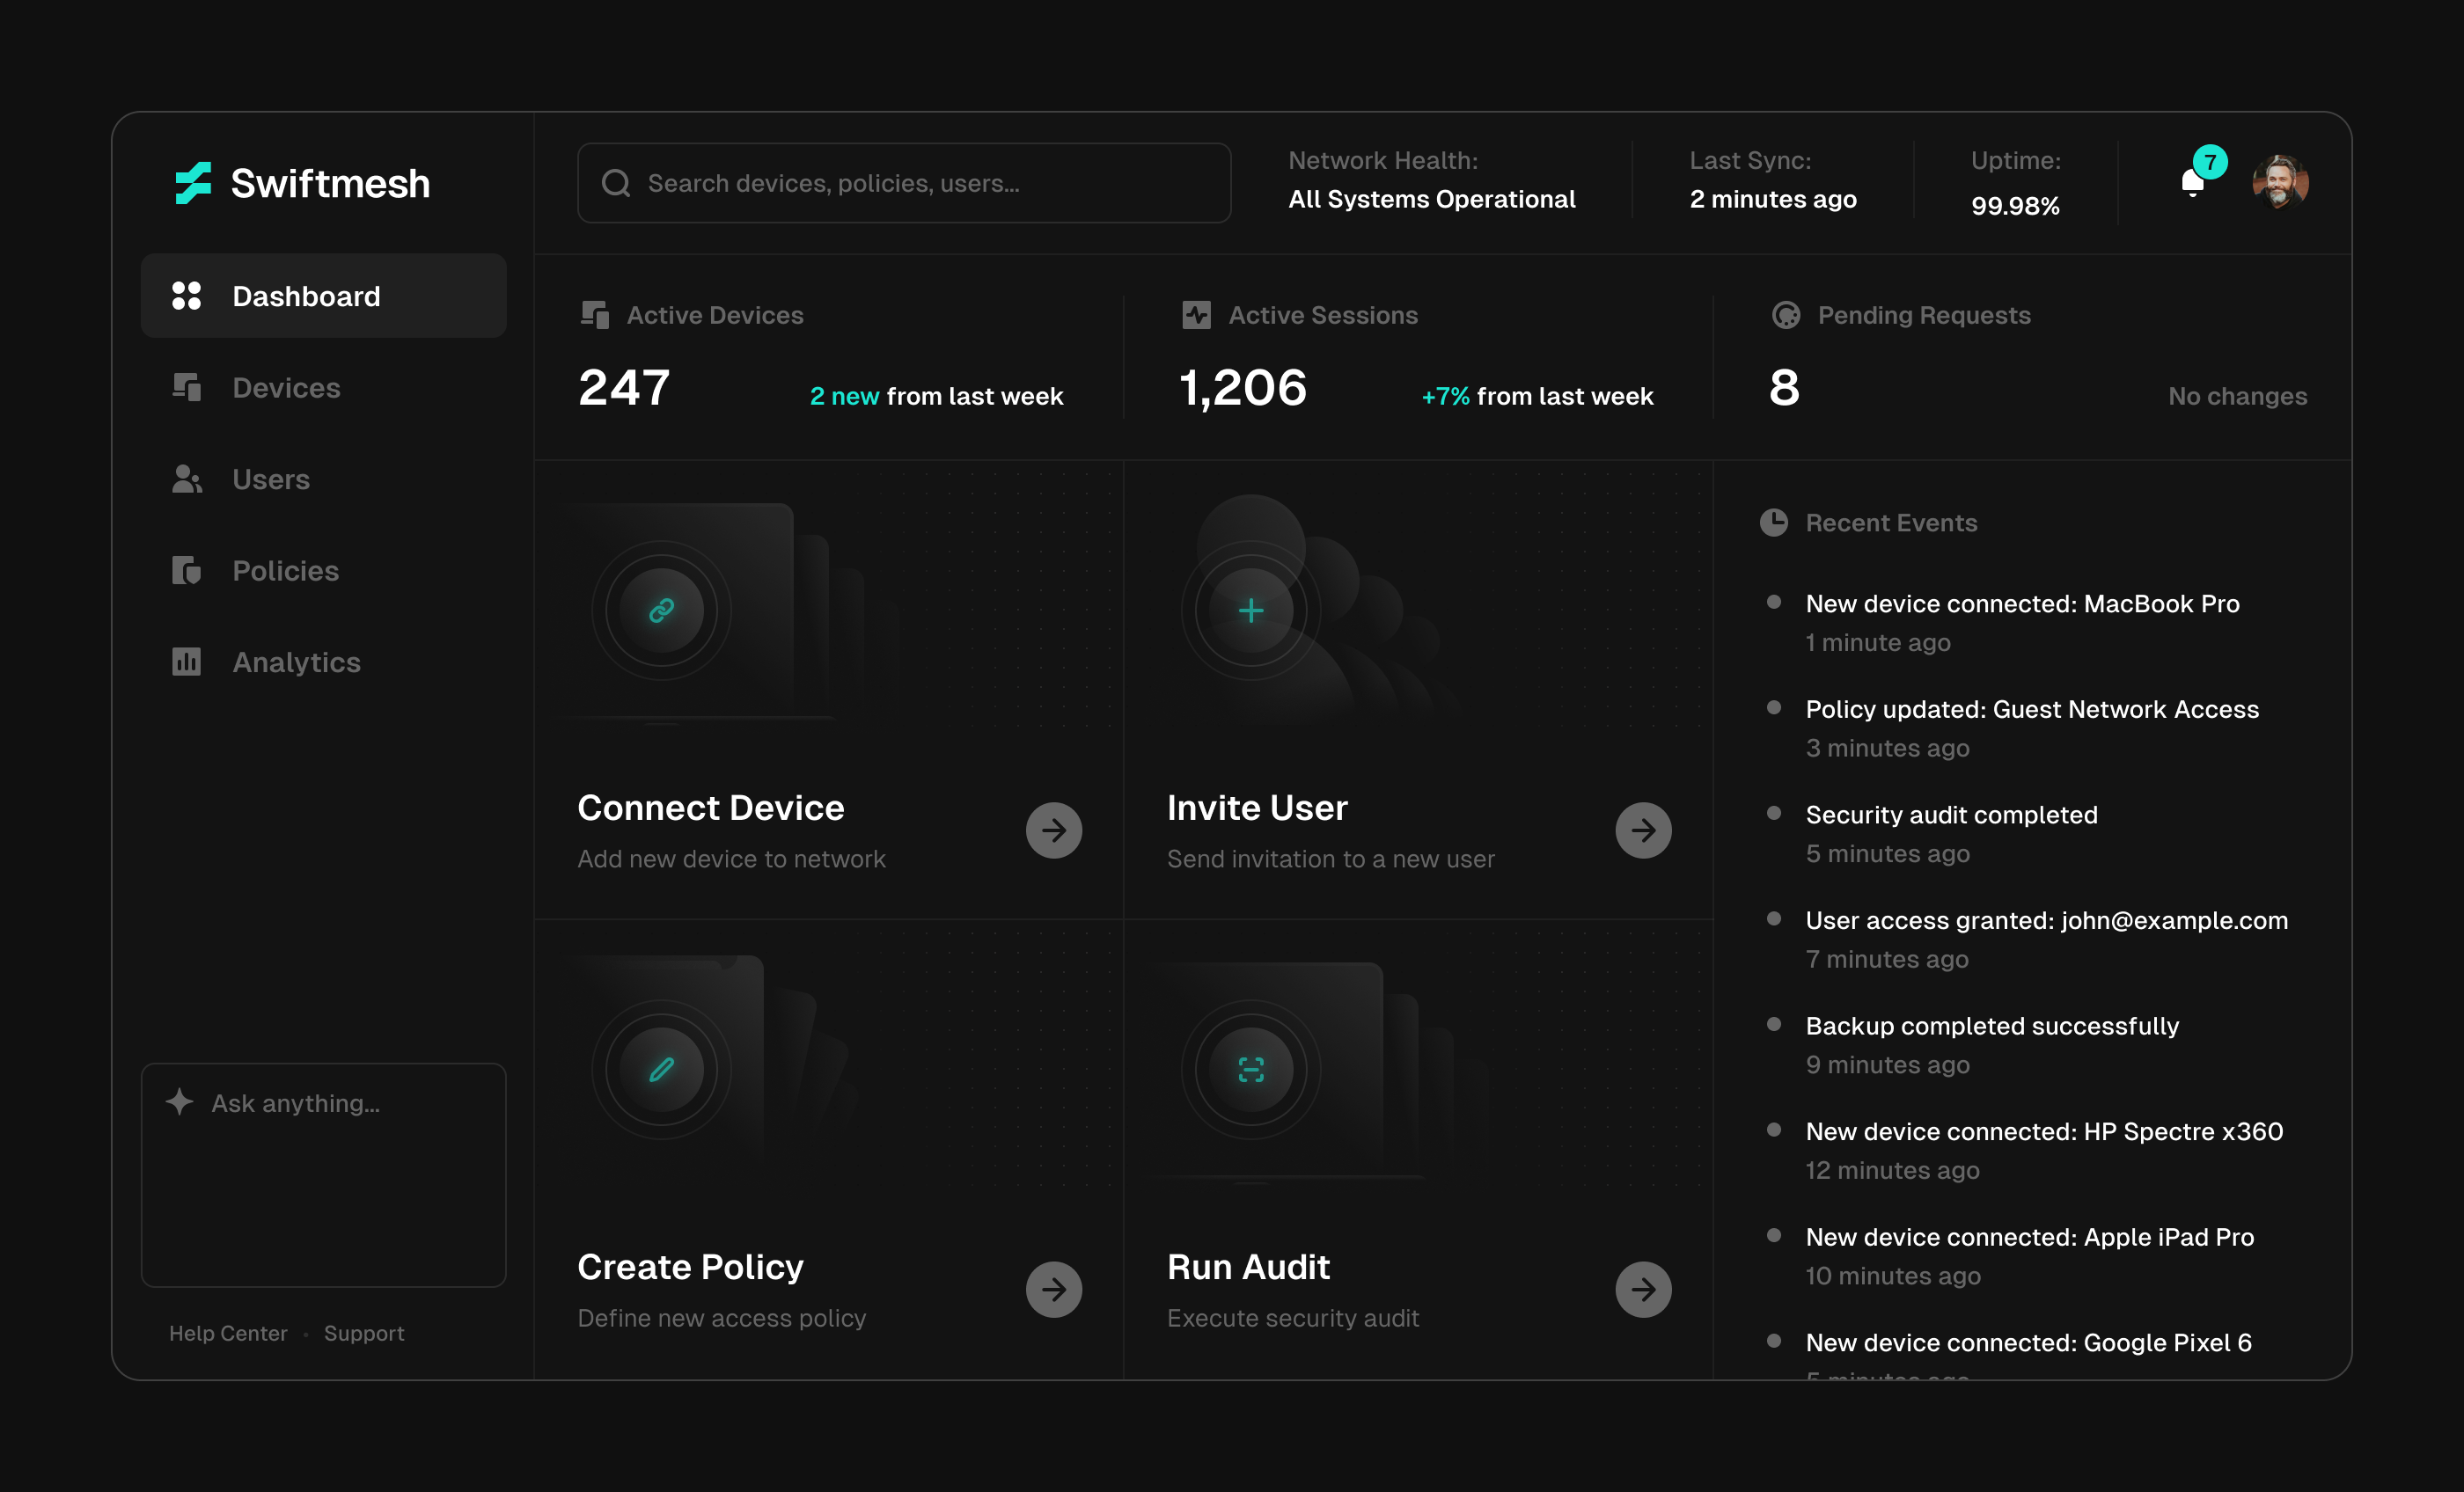Click the arrow button to Run Audit
Image resolution: width=2464 pixels, height=1492 pixels.
tap(1644, 1289)
